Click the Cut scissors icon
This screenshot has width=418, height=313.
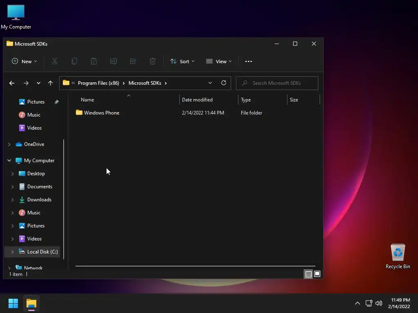click(x=55, y=62)
